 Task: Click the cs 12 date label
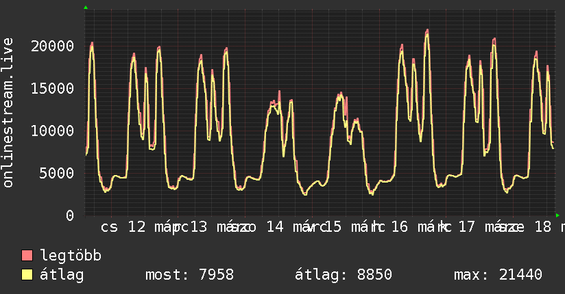[123, 227]
